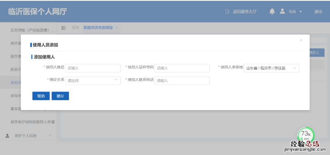
Task: Click the 73% green circular widget
Action: [x=306, y=134]
